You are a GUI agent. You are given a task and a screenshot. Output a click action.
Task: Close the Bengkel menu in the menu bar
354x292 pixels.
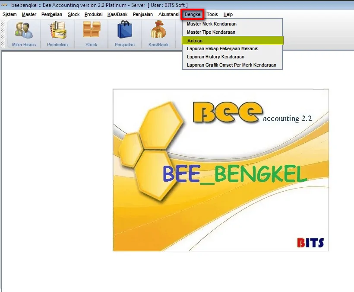click(193, 14)
